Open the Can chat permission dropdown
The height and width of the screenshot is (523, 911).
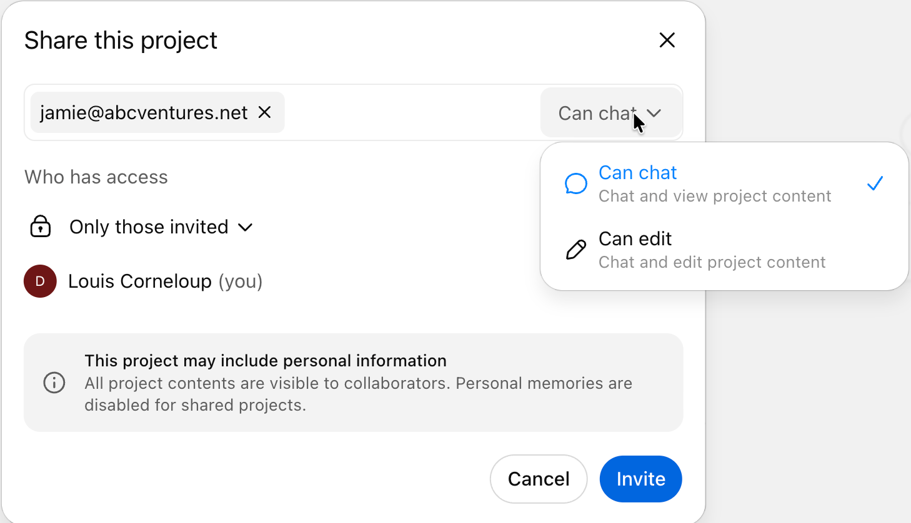597,114
